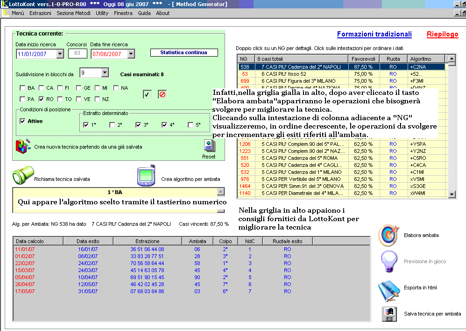Check the 2° estratto determinato checkbox
The height and width of the screenshot is (331, 466).
[x=112, y=125]
